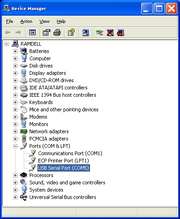Select the Monitors label
Viewport: 180px width, 219px height.
point(39,124)
